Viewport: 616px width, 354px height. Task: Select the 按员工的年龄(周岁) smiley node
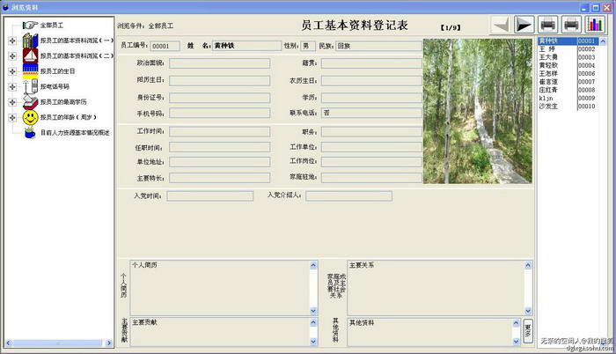pos(69,117)
